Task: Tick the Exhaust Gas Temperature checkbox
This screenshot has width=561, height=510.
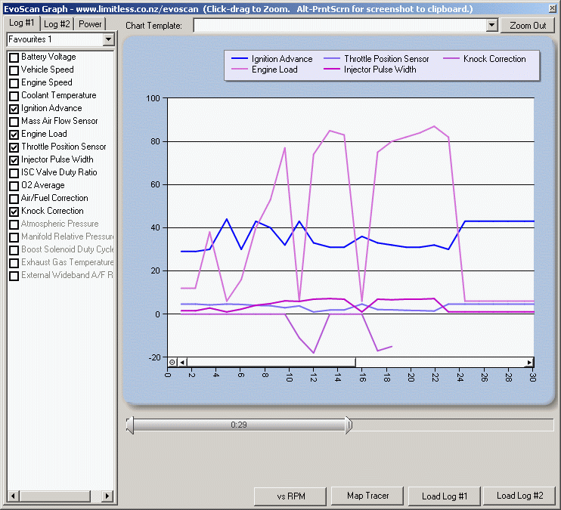Action: point(14,263)
